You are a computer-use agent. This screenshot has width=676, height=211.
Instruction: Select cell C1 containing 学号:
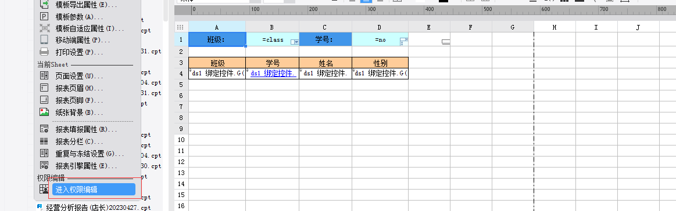(326, 39)
